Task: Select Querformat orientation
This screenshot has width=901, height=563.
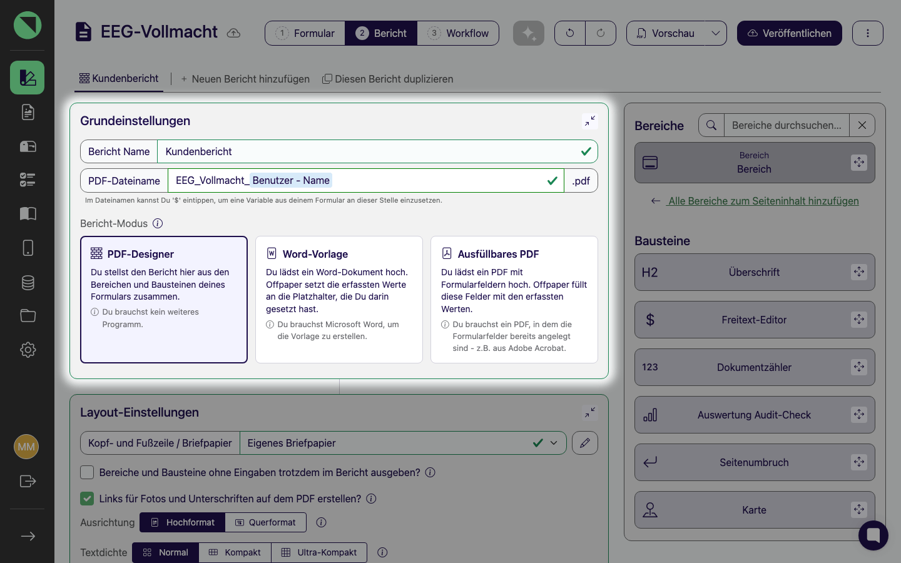Action: coord(266,522)
